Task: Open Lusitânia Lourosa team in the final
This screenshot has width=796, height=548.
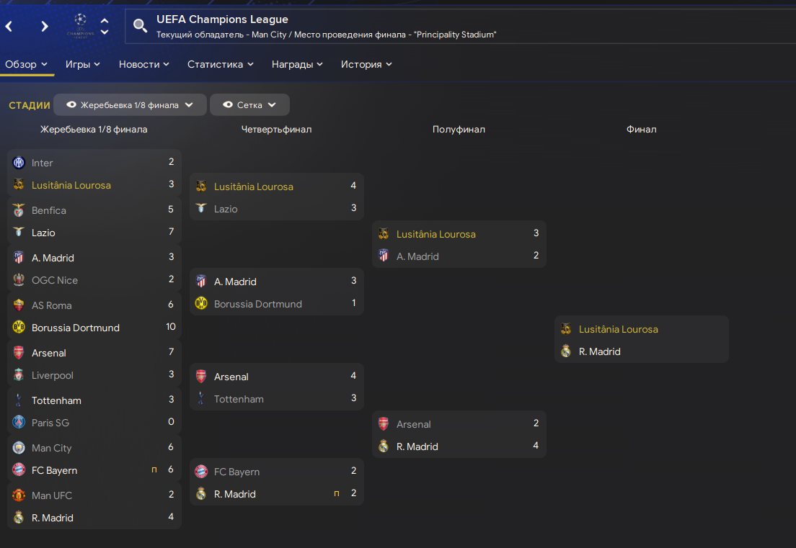Action: 618,329
